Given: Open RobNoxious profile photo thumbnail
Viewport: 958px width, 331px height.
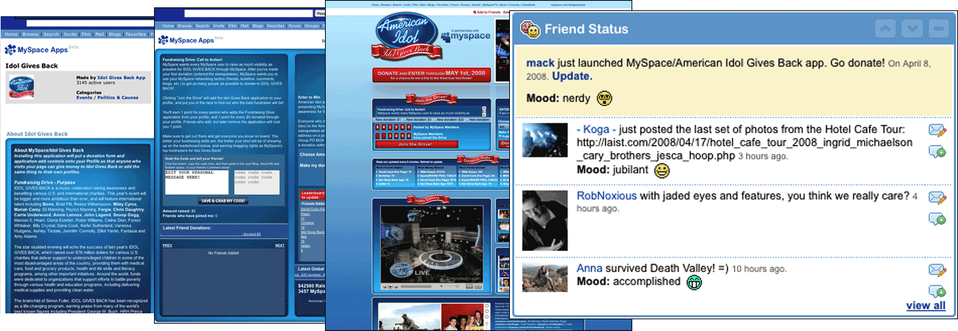Looking at the screenshot, I should (545, 221).
